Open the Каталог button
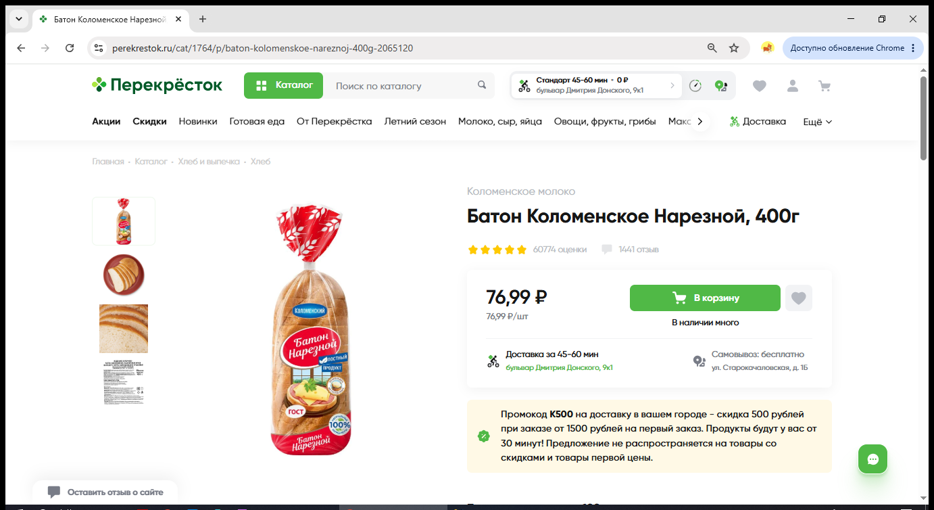 (283, 85)
